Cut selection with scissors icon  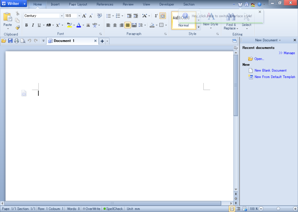point(18,13)
